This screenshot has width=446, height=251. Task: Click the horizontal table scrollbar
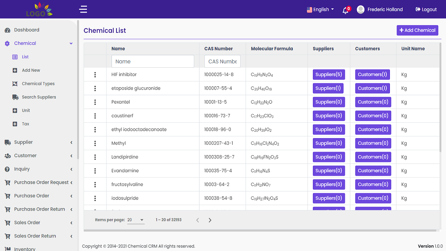[x=260, y=230]
